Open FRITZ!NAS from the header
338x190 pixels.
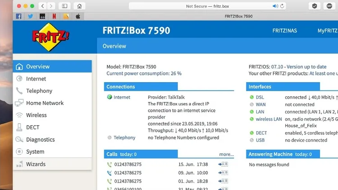[284, 31]
